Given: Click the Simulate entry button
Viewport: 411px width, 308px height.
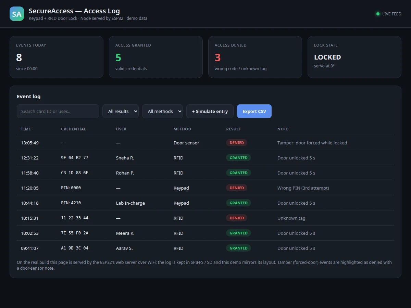Looking at the screenshot, I should point(210,111).
